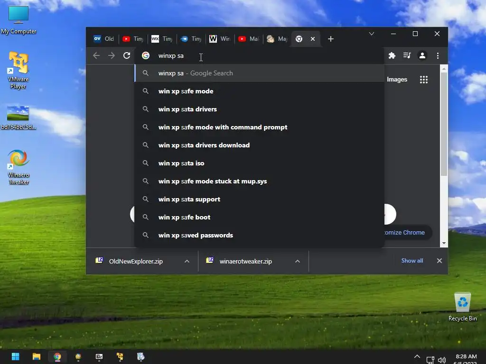Switch to the YouTube 'Mal' tab
Screen dimensions: 486x364
249,39
